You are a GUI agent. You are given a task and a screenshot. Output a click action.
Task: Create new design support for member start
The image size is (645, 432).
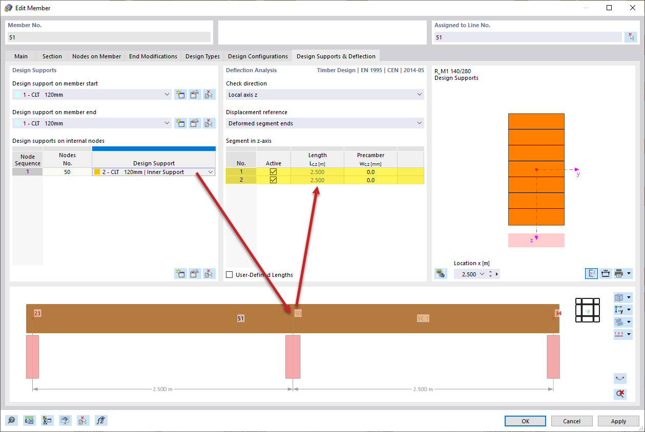180,95
